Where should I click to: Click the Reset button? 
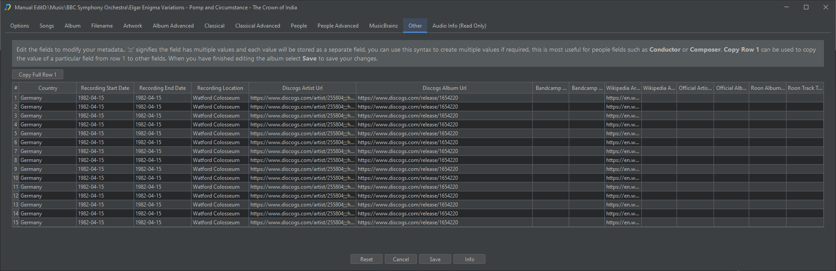click(x=367, y=259)
